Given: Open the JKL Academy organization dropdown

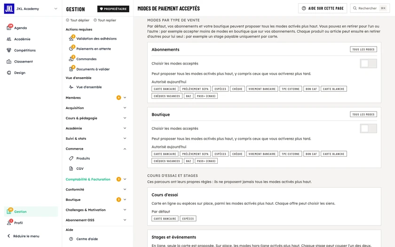Looking at the screenshot, I should pyautogui.click(x=55, y=8).
